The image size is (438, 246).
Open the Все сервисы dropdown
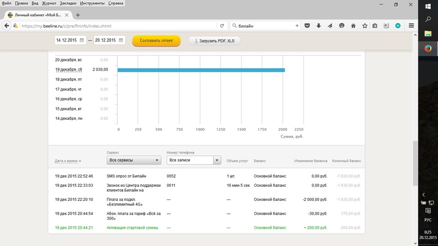pyautogui.click(x=134, y=160)
